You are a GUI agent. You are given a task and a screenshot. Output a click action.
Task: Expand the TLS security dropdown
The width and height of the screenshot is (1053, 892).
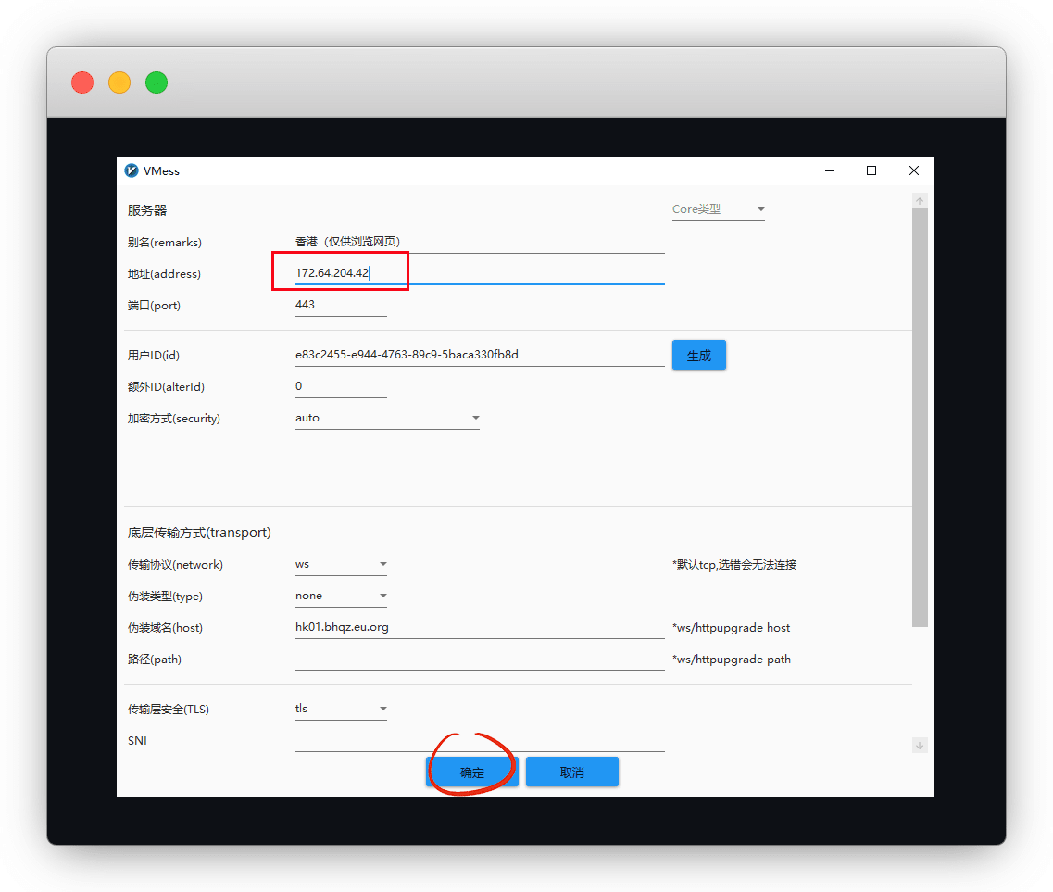[x=340, y=709]
